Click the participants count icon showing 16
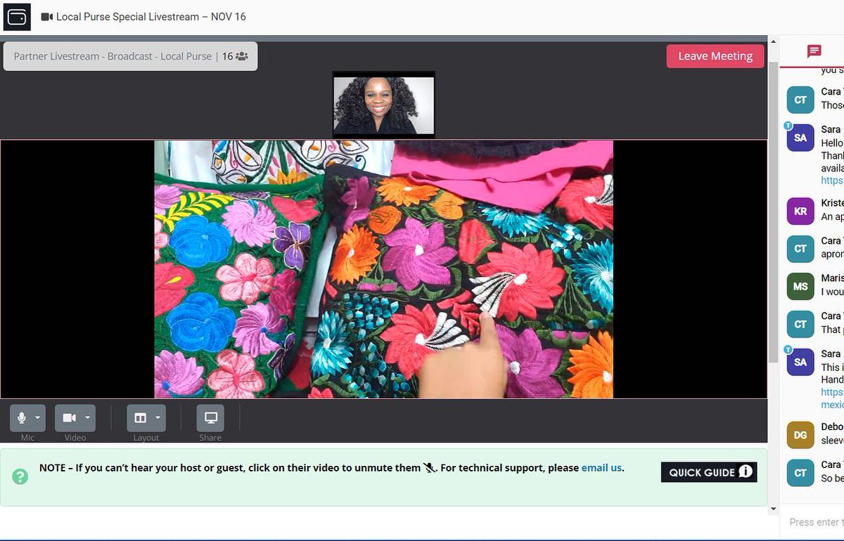This screenshot has height=541, width=844. pos(241,56)
